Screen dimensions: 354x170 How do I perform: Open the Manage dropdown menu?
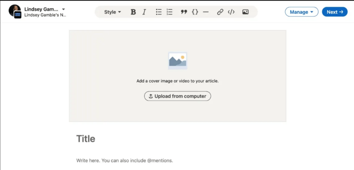[302, 12]
